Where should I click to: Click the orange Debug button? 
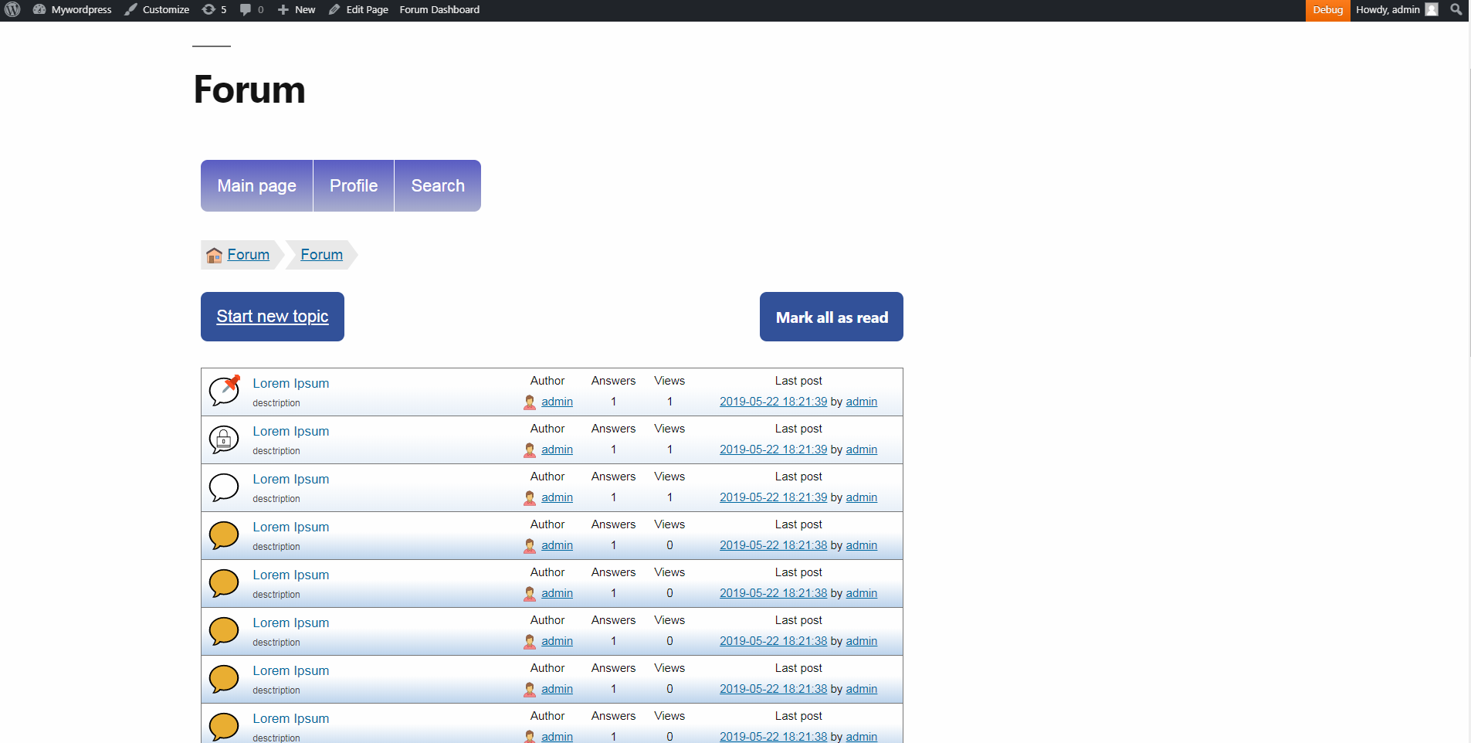pos(1327,10)
